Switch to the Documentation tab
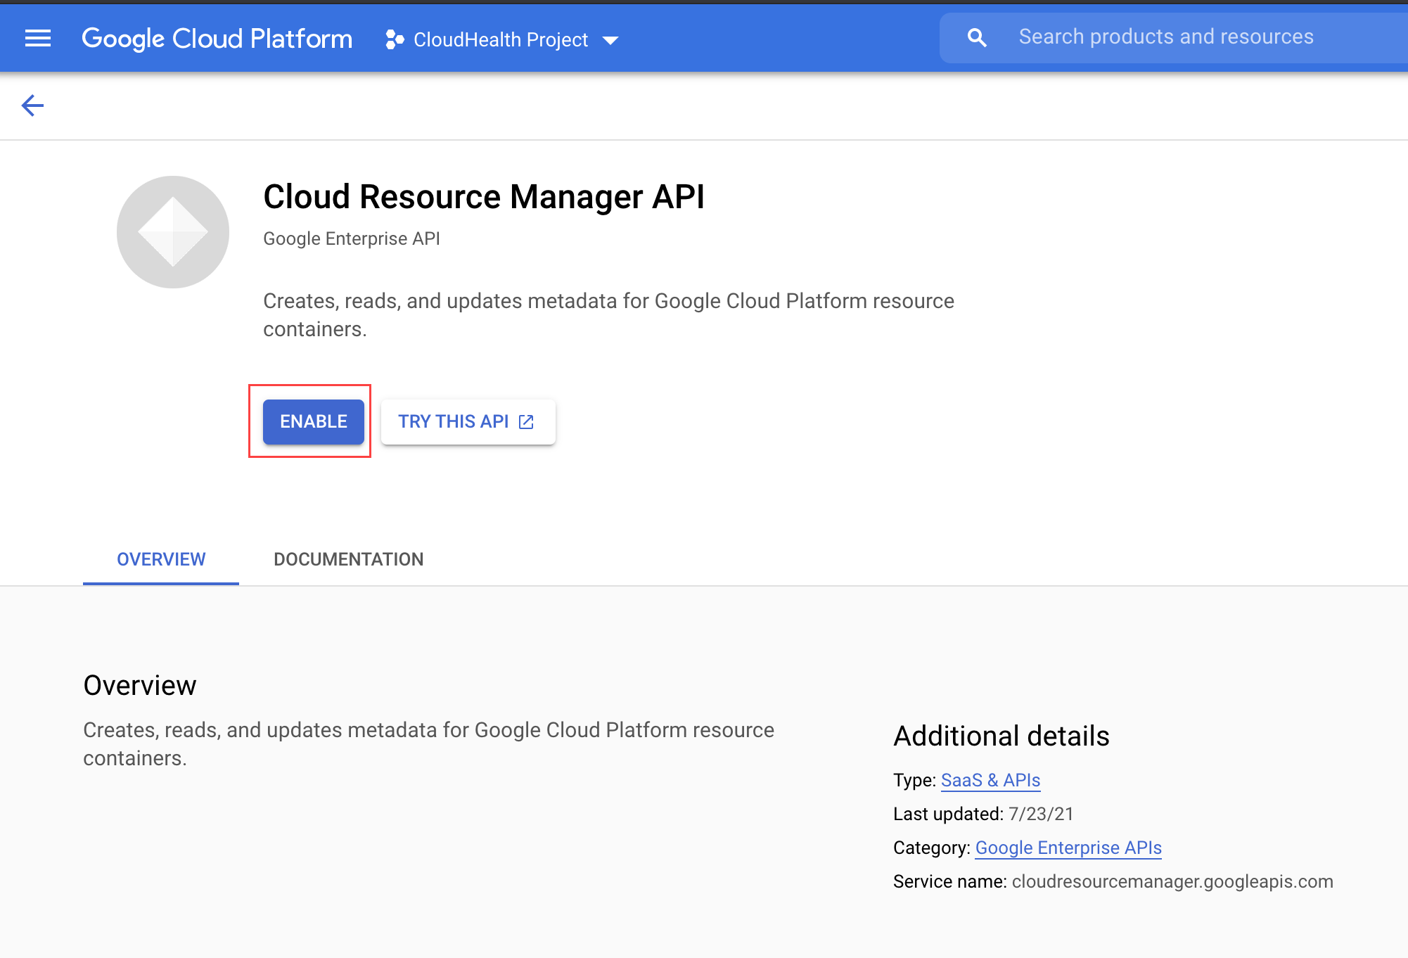This screenshot has width=1408, height=958. pos(348,559)
